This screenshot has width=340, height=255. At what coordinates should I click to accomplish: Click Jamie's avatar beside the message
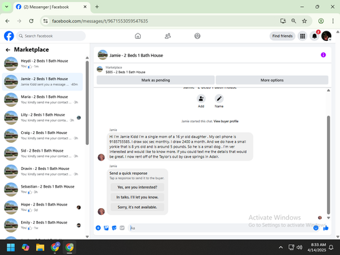pyautogui.click(x=101, y=157)
